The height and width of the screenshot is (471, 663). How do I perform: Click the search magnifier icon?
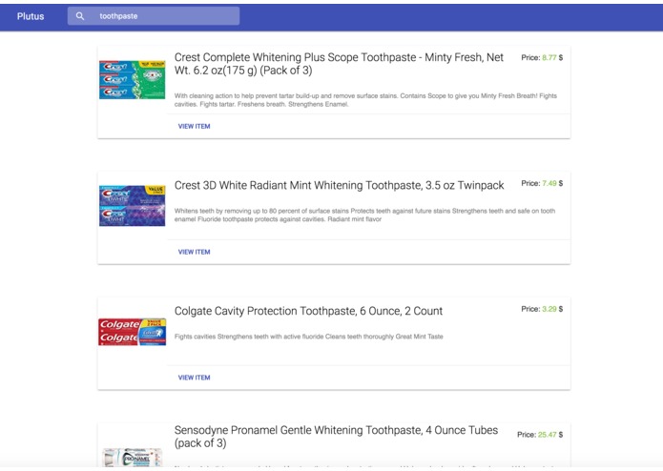(80, 16)
